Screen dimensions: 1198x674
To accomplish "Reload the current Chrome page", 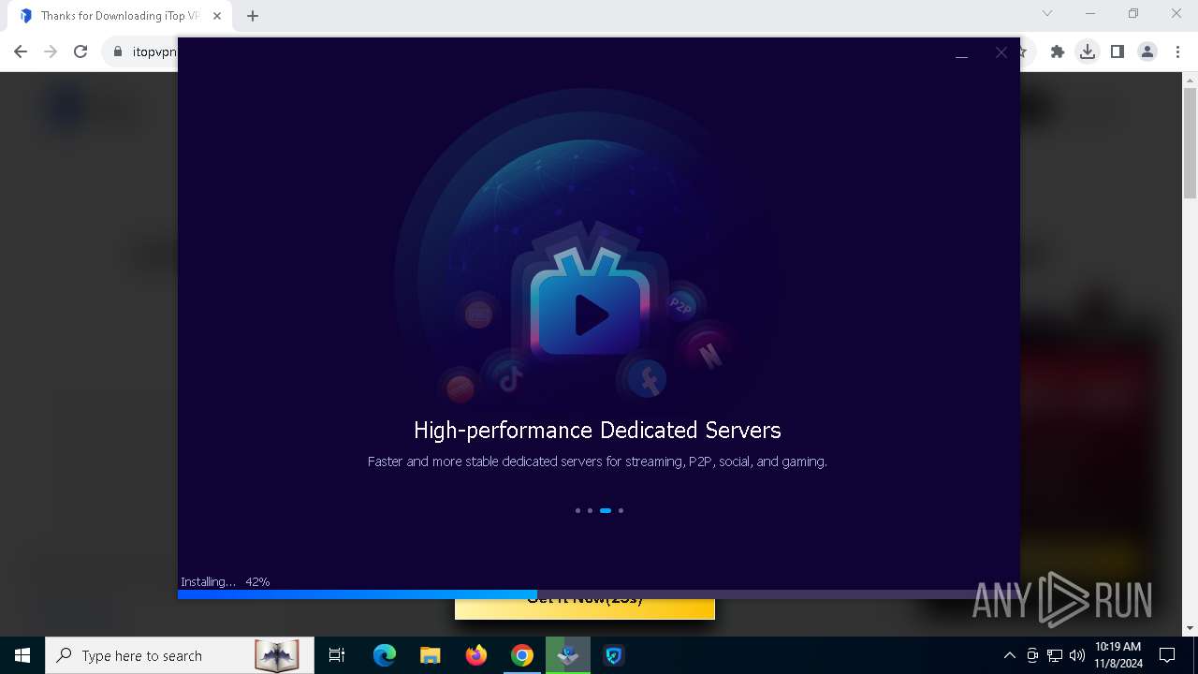I will coord(80,51).
